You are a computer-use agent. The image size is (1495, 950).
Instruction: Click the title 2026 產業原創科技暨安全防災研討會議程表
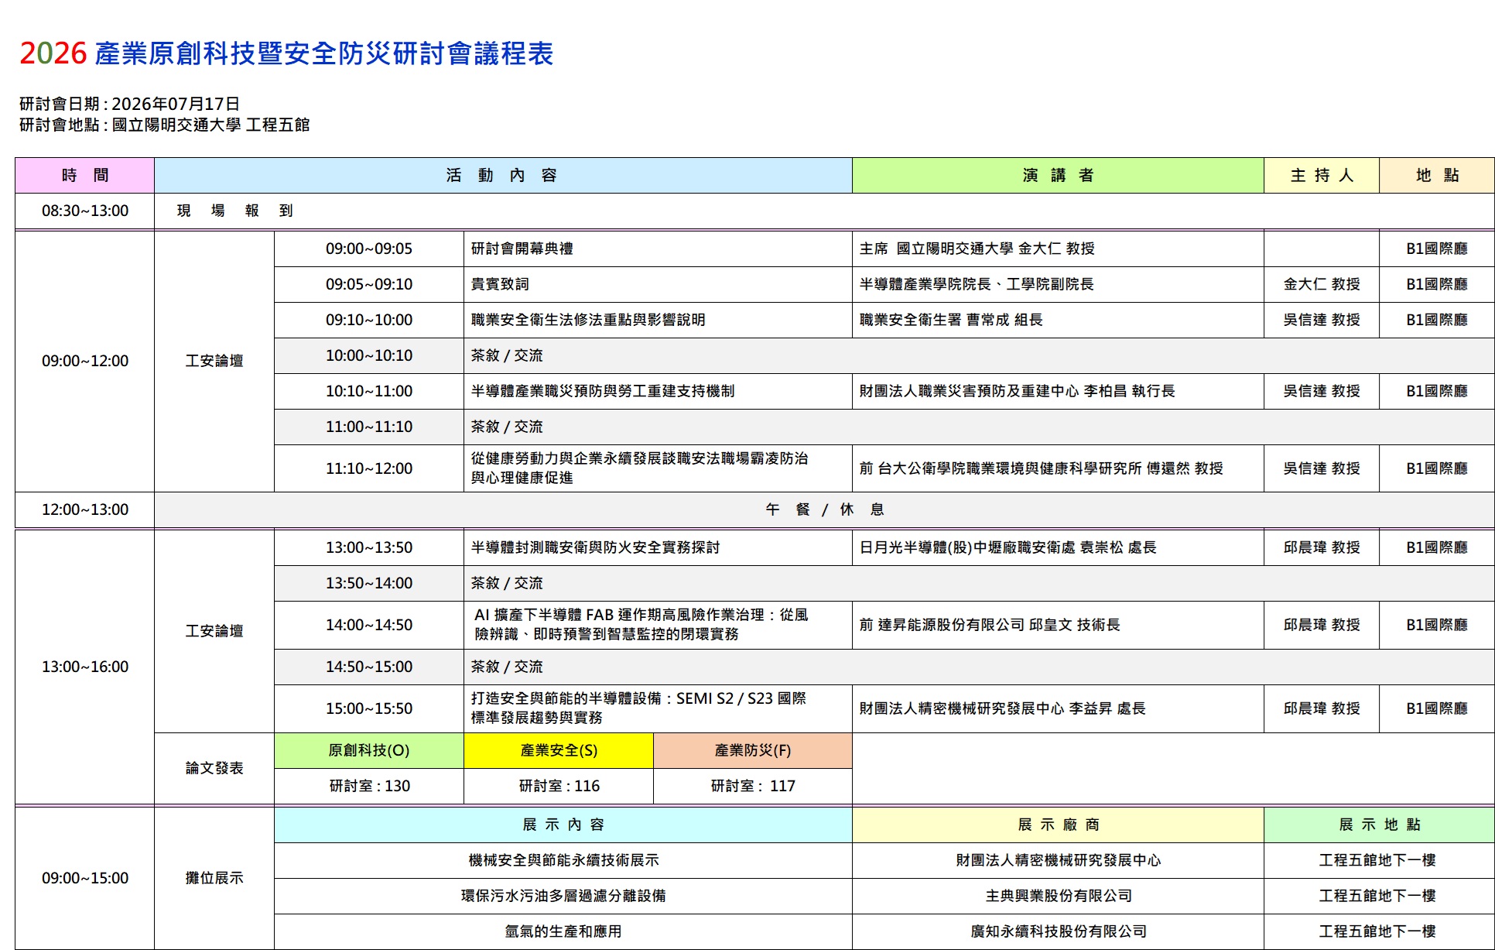point(286,53)
